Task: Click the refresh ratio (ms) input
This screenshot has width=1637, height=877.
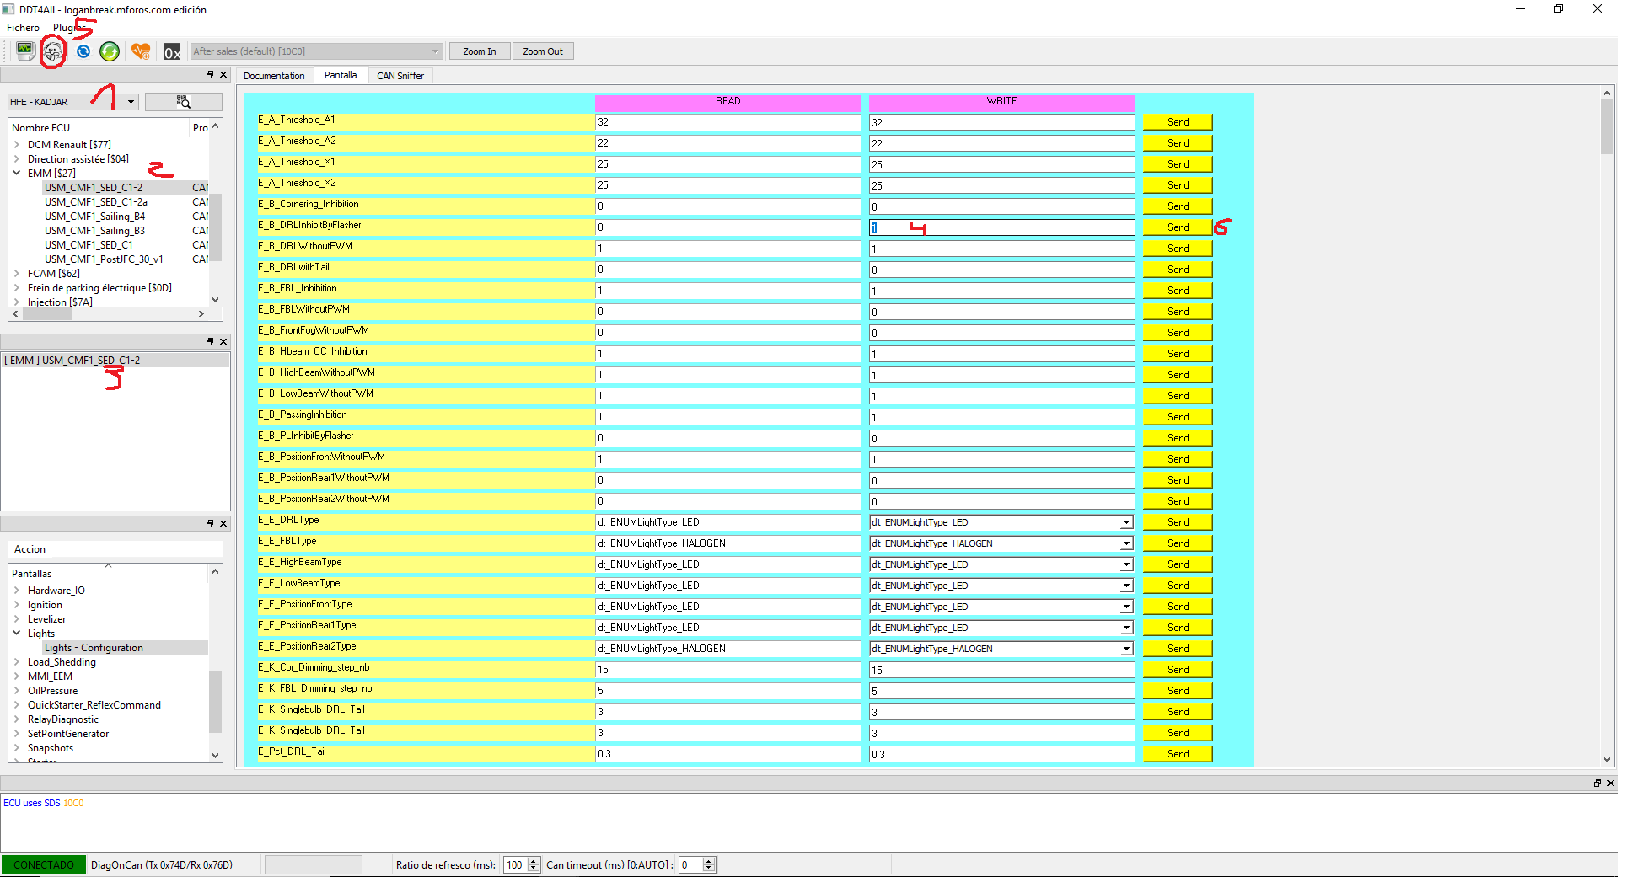Action: [x=515, y=864]
